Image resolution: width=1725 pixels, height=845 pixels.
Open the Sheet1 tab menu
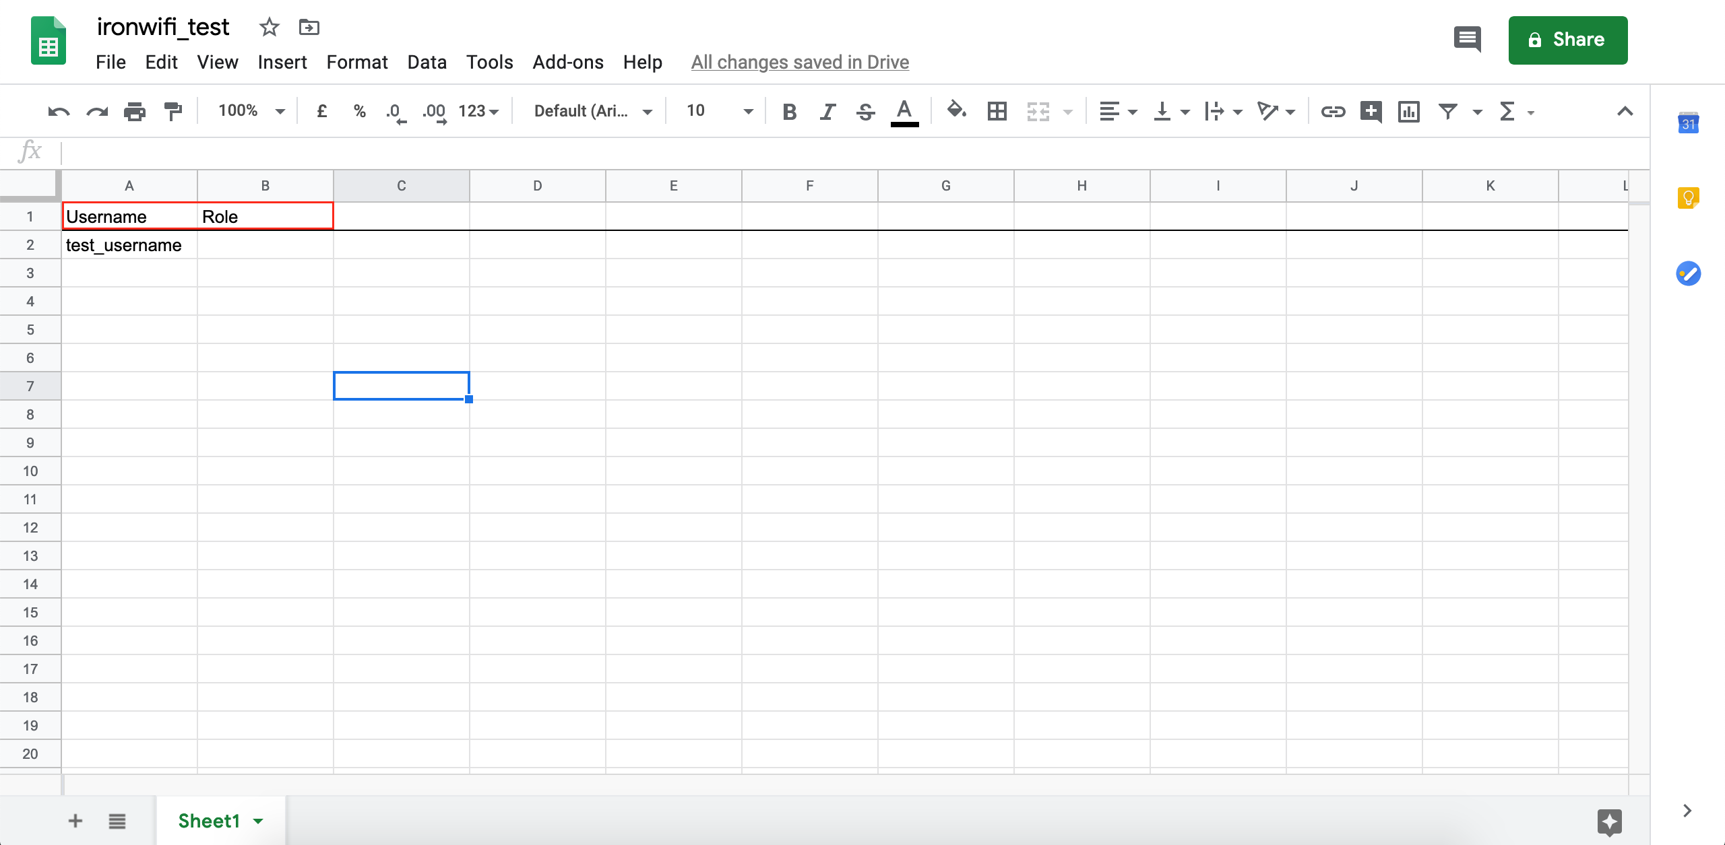coord(257,821)
